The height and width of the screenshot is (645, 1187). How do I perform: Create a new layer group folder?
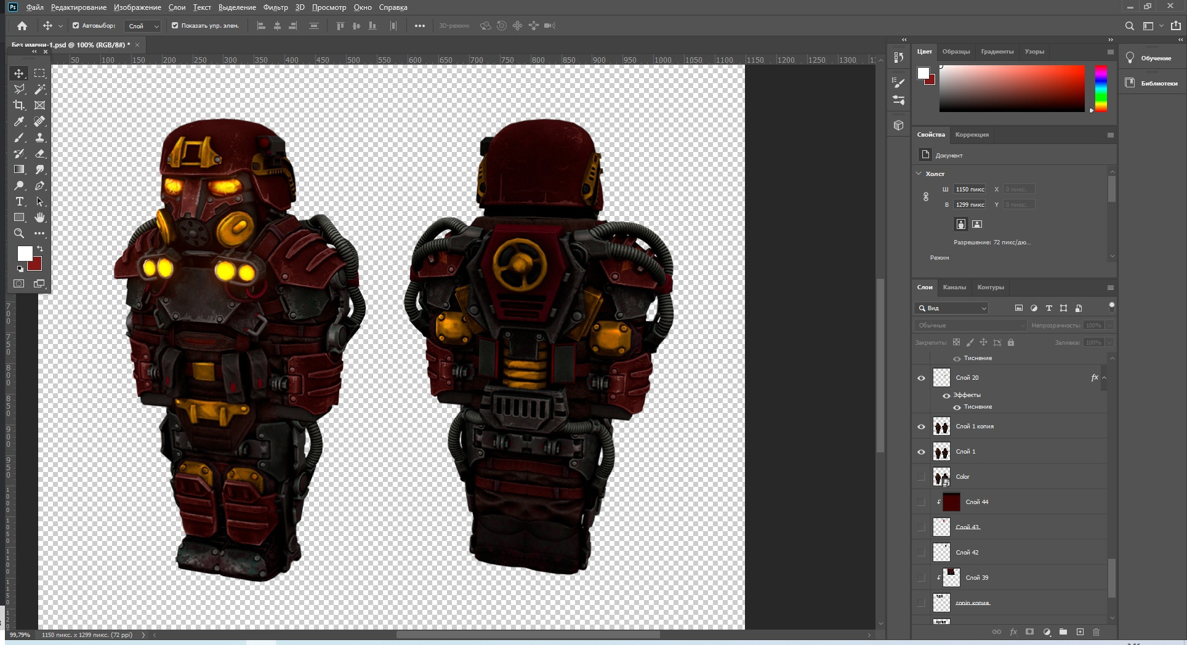1063,632
